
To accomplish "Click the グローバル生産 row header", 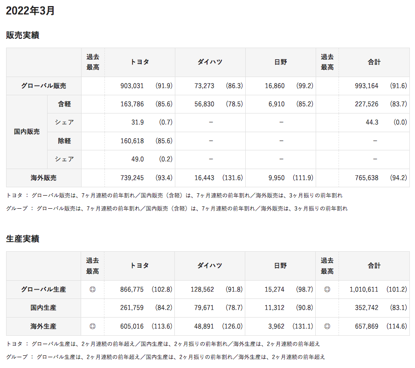I will (x=44, y=290).
